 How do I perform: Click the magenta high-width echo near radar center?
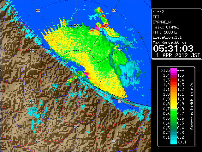[x=86, y=74]
